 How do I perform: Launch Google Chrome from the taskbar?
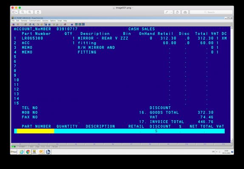[x=28, y=152]
